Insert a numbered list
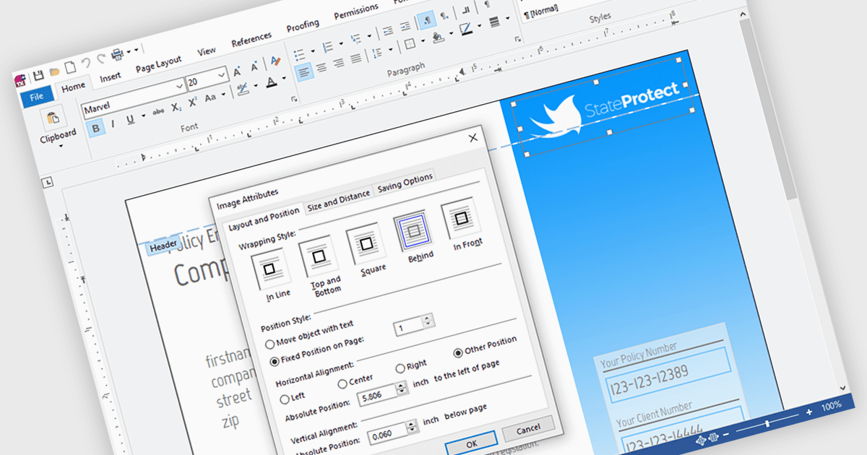Screen dimensions: 867x455 (x=328, y=45)
